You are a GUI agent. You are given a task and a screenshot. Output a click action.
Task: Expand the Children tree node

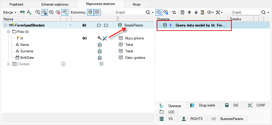click(x=8, y=64)
